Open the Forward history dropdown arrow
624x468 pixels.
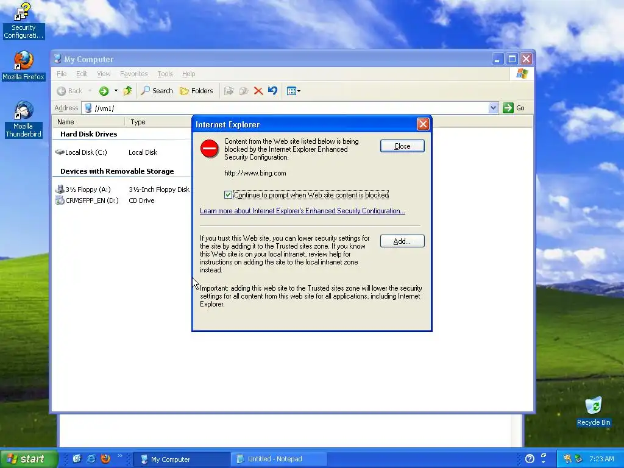point(116,91)
